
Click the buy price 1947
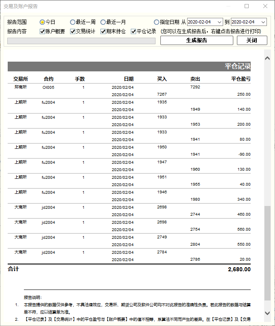pyautogui.click(x=162, y=162)
